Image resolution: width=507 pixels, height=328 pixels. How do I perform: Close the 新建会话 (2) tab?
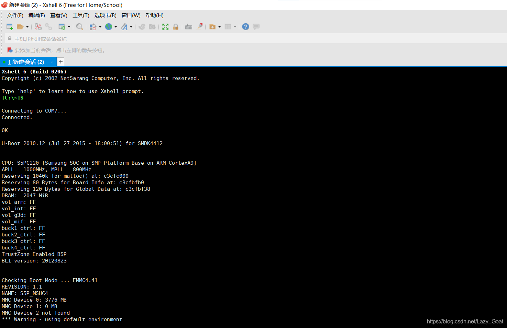(x=52, y=62)
